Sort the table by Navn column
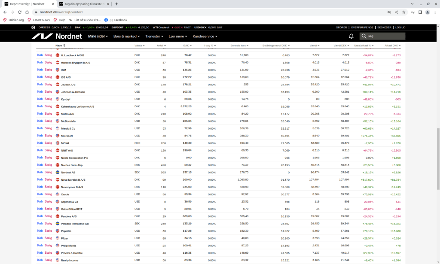 [59, 45]
